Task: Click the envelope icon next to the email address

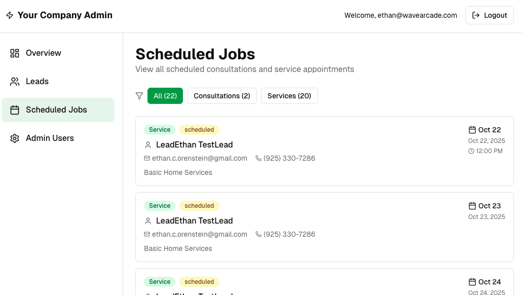Action: click(147, 158)
